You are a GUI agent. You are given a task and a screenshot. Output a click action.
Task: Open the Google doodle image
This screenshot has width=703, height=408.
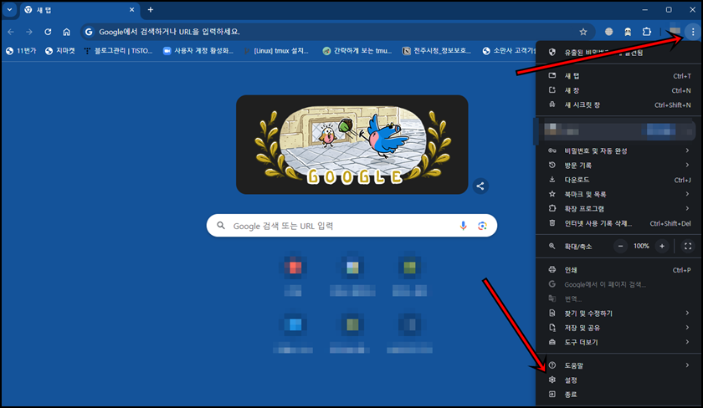click(x=352, y=145)
